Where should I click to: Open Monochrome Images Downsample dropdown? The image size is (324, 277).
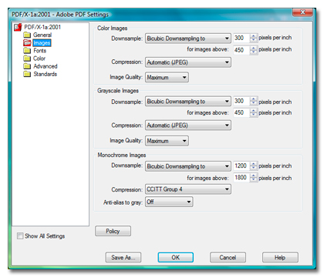pyautogui.click(x=188, y=166)
